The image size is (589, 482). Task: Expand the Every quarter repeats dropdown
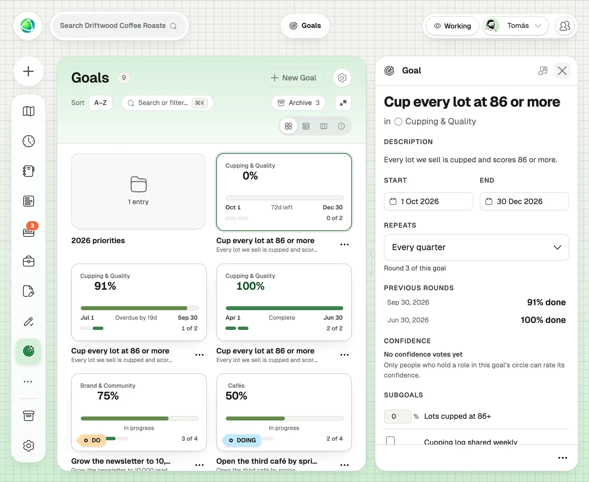(x=476, y=247)
